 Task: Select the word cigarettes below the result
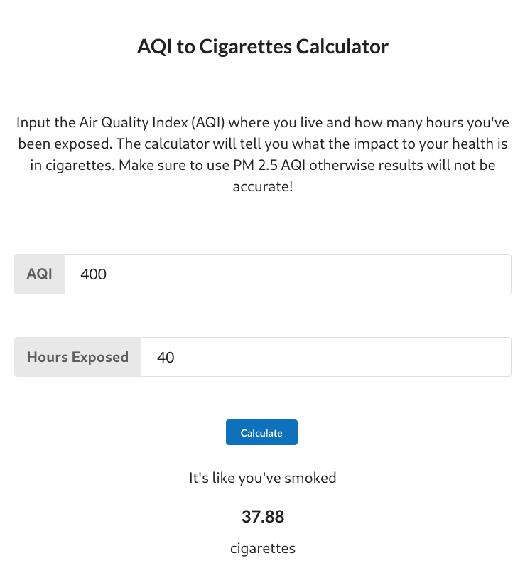(x=264, y=548)
